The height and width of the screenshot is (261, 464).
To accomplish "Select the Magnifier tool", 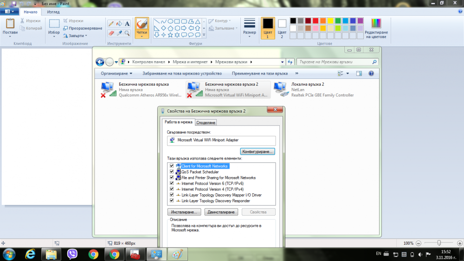I will point(127,33).
